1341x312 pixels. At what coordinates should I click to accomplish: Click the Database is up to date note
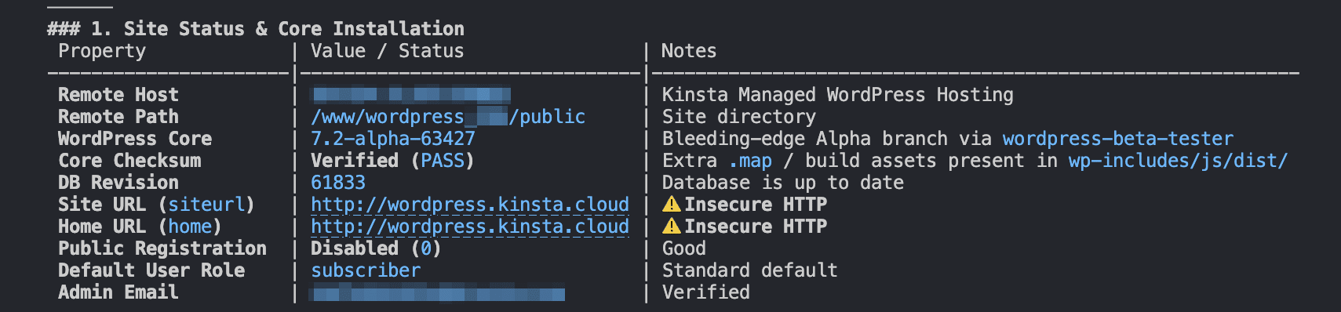(x=783, y=183)
